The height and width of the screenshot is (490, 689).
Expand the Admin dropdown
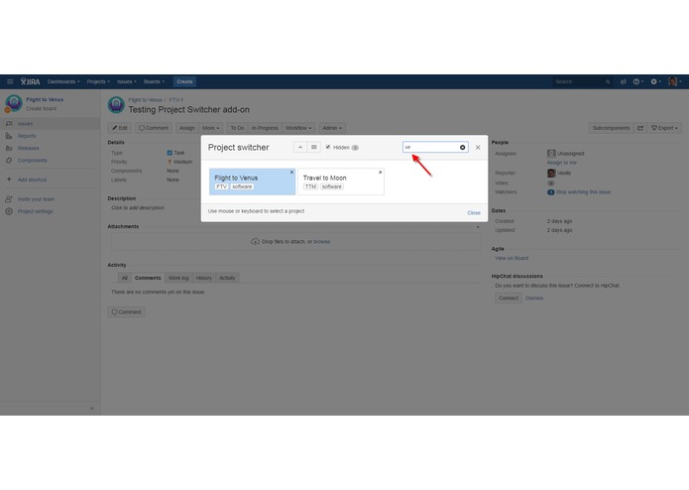click(x=332, y=128)
